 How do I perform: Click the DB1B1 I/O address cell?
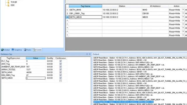[x=155, y=13]
